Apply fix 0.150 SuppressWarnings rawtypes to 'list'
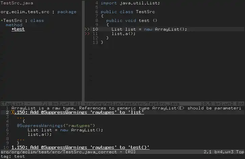This screenshot has height=159, width=245. 77,112
